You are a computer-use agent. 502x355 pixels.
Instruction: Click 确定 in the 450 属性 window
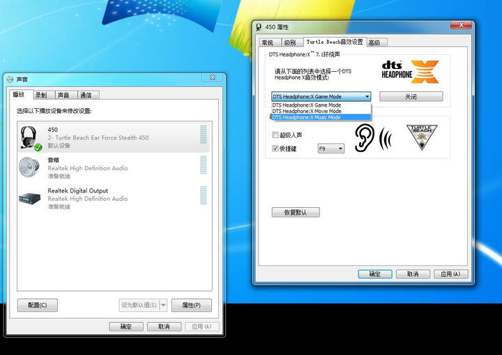(375, 274)
